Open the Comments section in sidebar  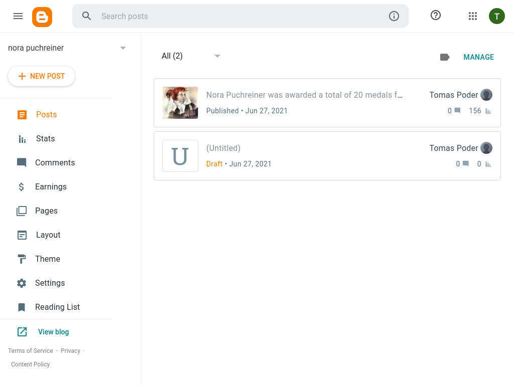[x=55, y=163]
